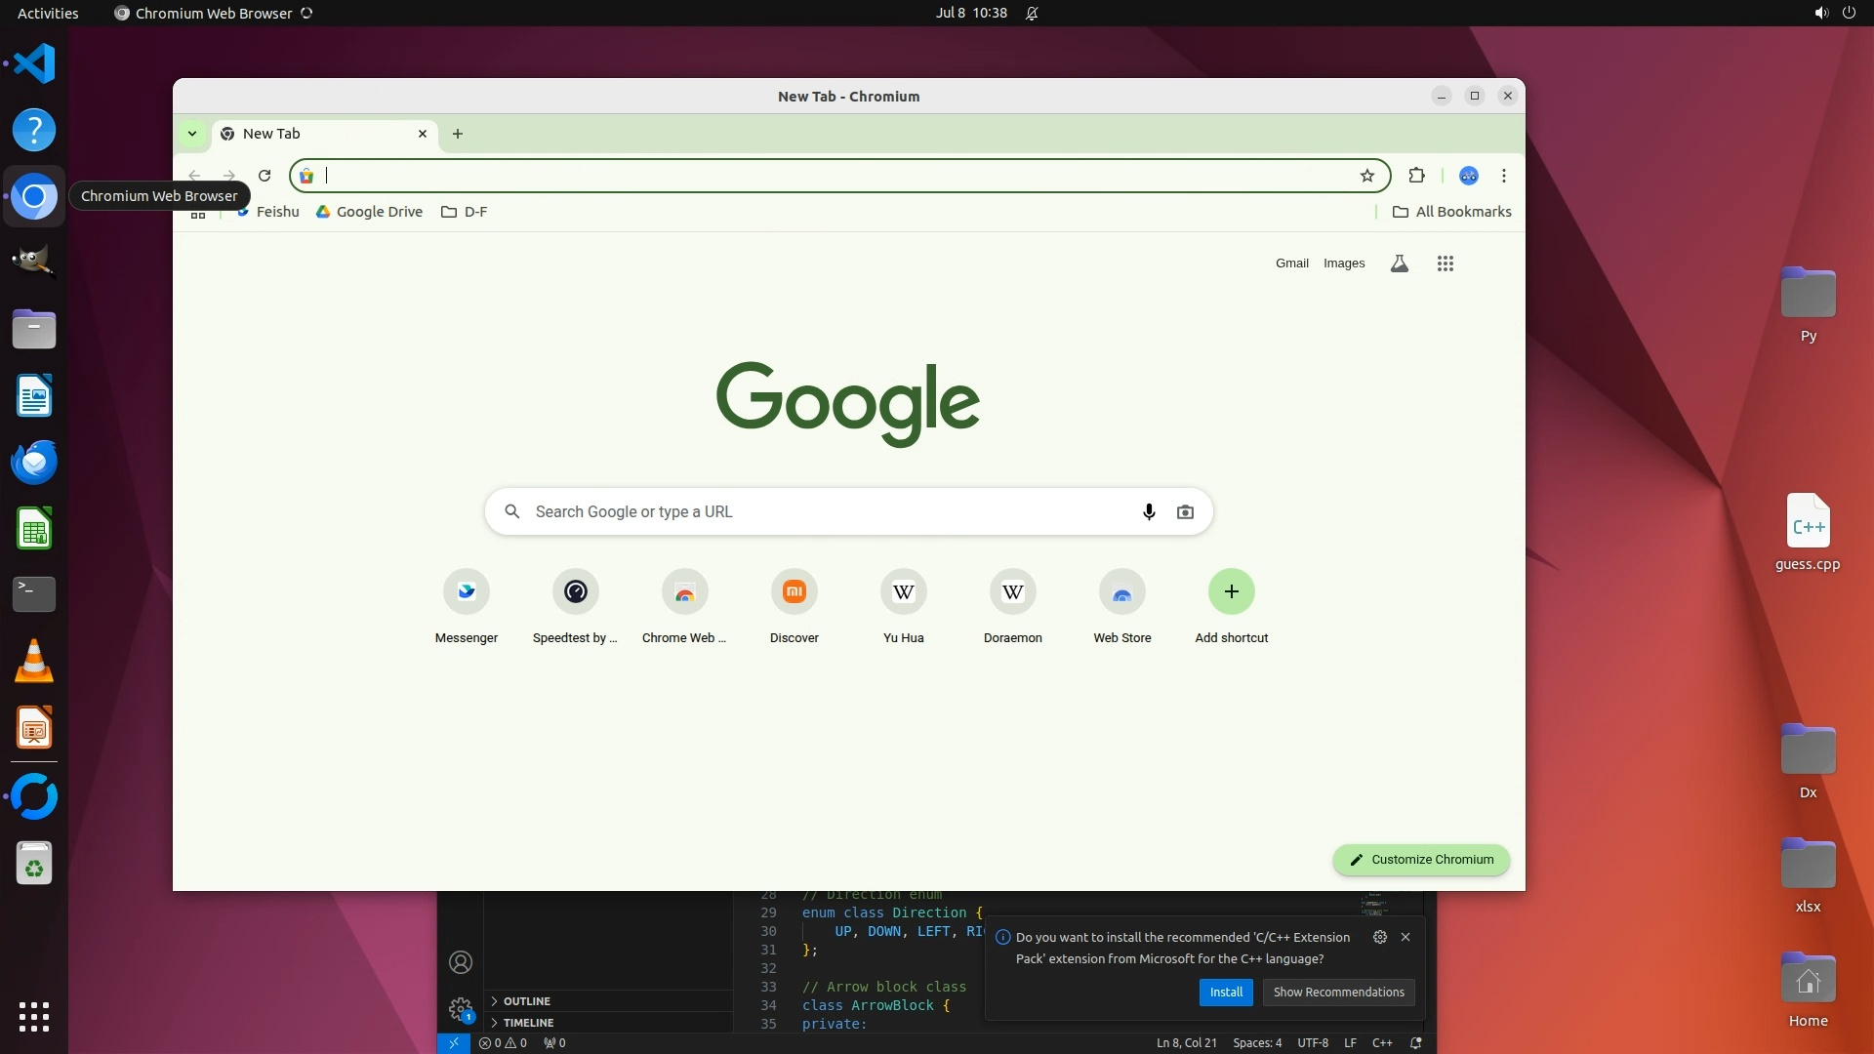Image resolution: width=1874 pixels, height=1054 pixels.
Task: Open the Speedtest shortcut tile
Action: click(575, 591)
